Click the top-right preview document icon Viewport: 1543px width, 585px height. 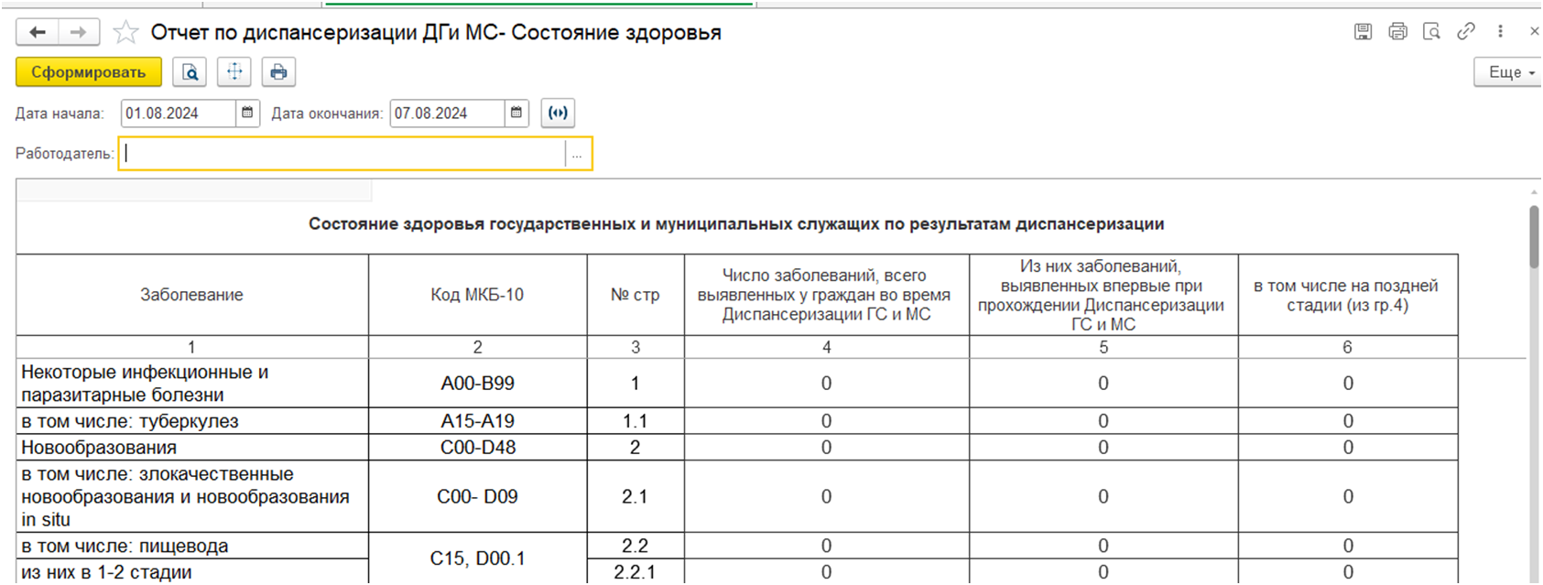click(x=1431, y=32)
